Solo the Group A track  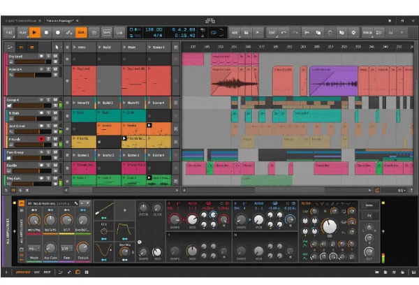tap(48, 99)
